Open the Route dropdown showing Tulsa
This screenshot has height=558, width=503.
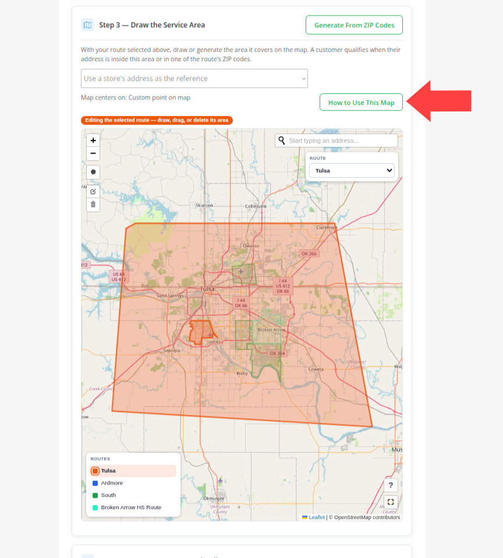tap(352, 171)
